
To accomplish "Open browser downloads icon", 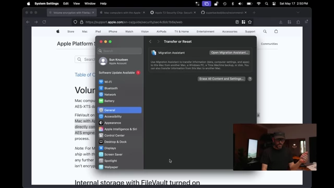I will 281,22.
